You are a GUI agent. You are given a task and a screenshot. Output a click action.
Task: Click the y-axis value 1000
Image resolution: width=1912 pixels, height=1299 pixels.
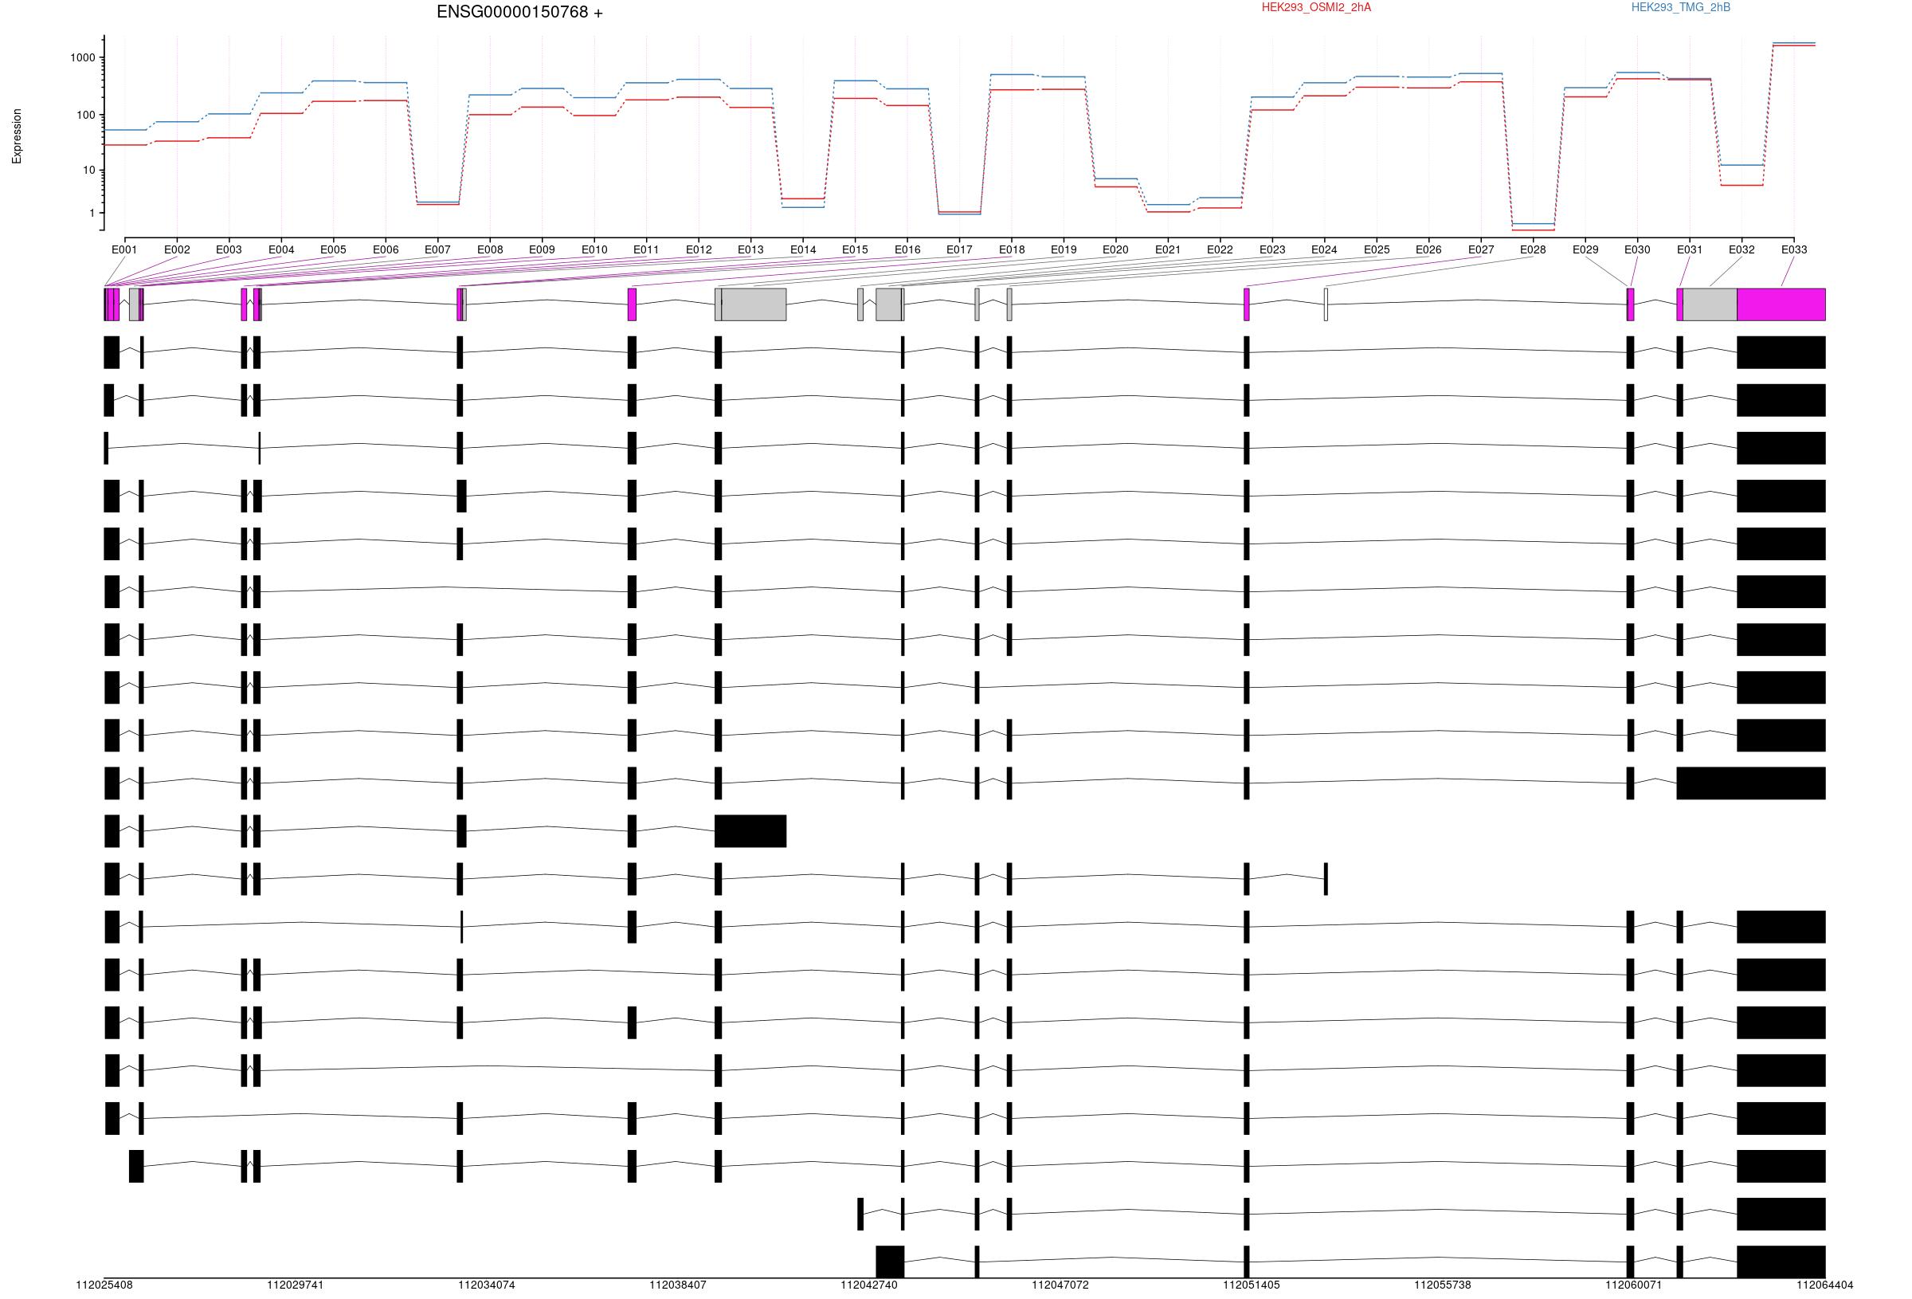(83, 57)
